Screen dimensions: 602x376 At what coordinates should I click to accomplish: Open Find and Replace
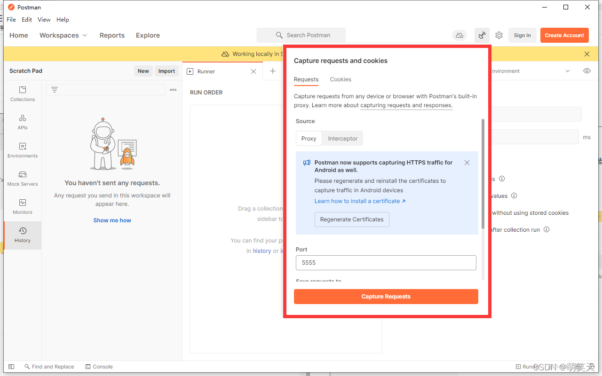pos(49,367)
